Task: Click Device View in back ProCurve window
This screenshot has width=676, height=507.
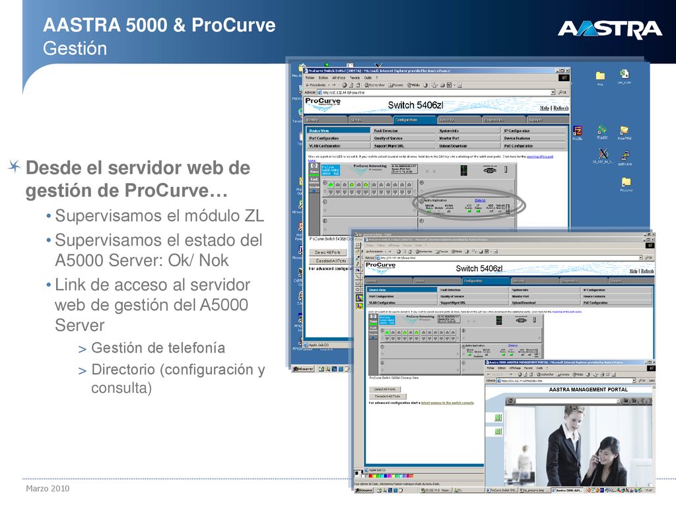Action: (x=339, y=131)
